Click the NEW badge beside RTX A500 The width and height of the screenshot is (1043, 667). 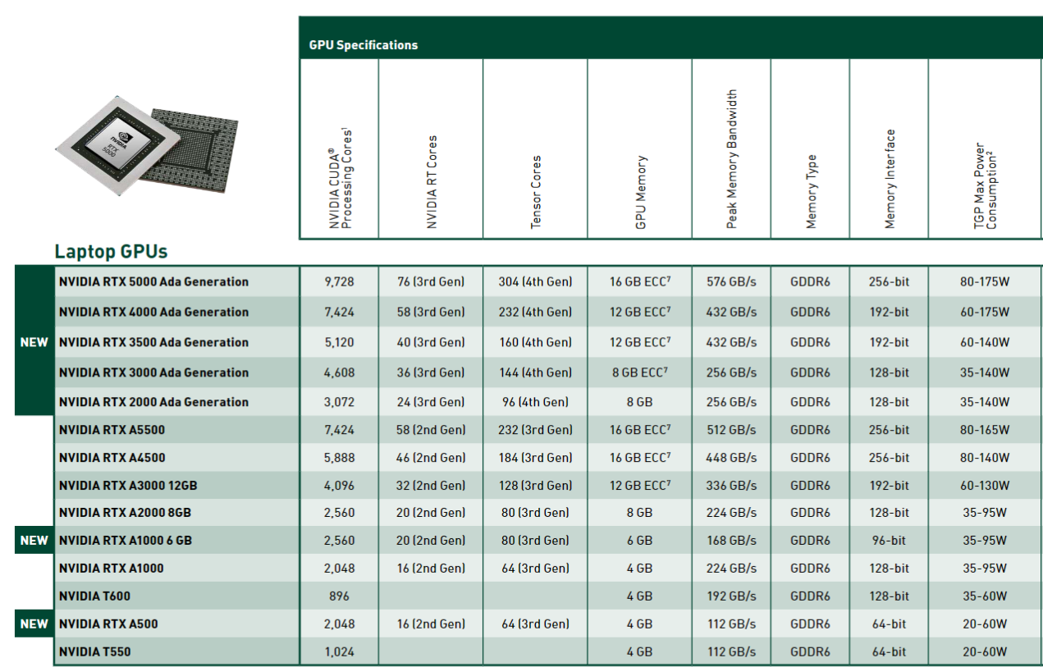(34, 624)
